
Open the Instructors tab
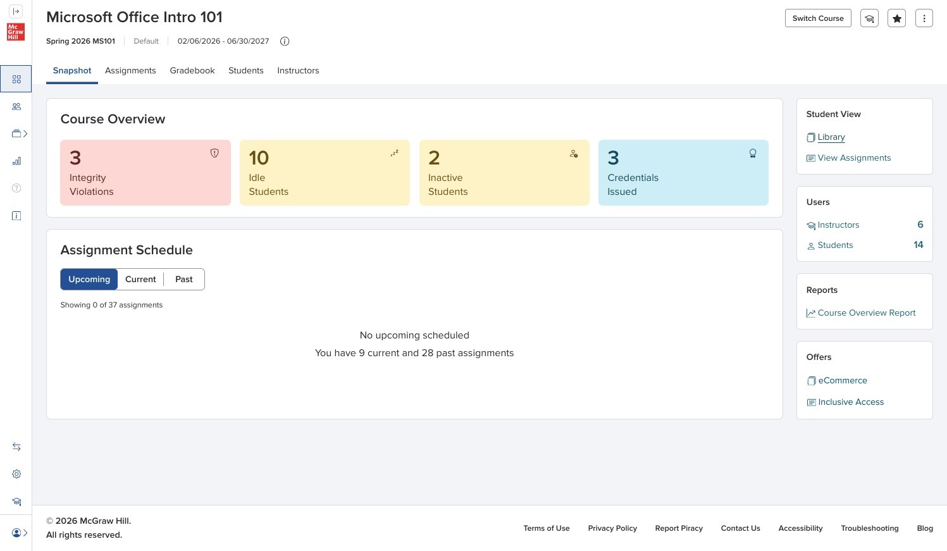[298, 71]
